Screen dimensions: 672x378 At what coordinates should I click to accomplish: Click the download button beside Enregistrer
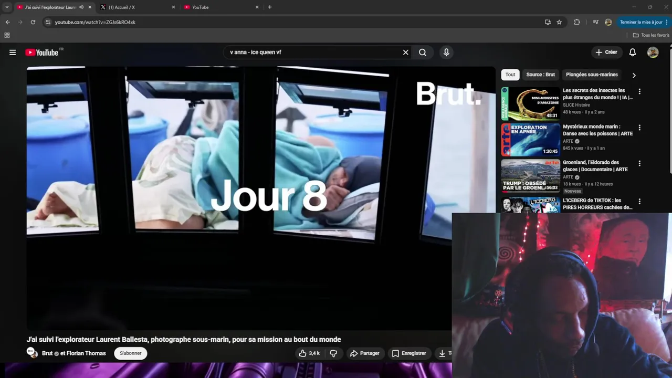(444, 353)
